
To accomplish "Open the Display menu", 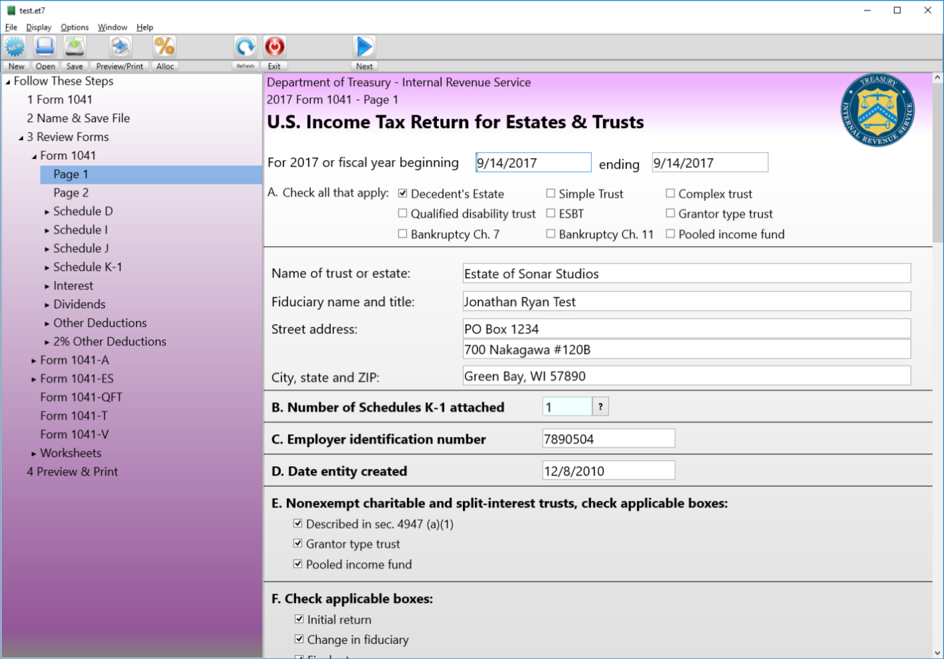I will 38,27.
